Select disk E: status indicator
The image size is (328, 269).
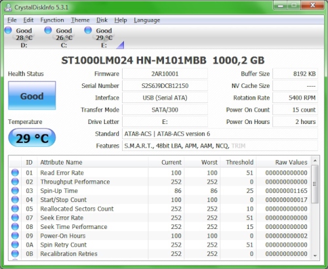(88, 30)
